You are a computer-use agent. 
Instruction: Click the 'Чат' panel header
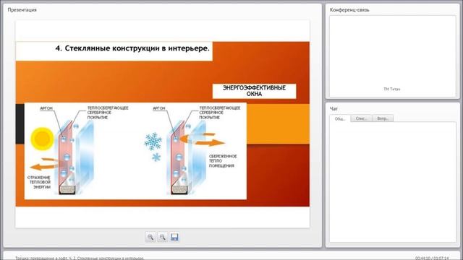click(334, 109)
